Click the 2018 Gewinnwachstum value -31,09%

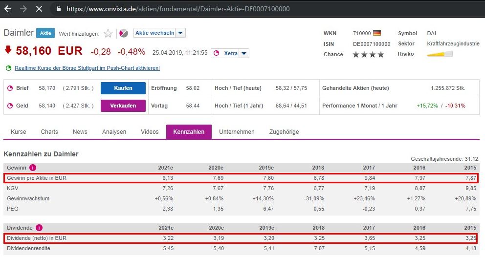click(x=314, y=198)
